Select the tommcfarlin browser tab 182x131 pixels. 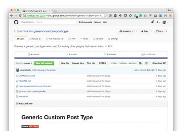click(x=36, y=11)
